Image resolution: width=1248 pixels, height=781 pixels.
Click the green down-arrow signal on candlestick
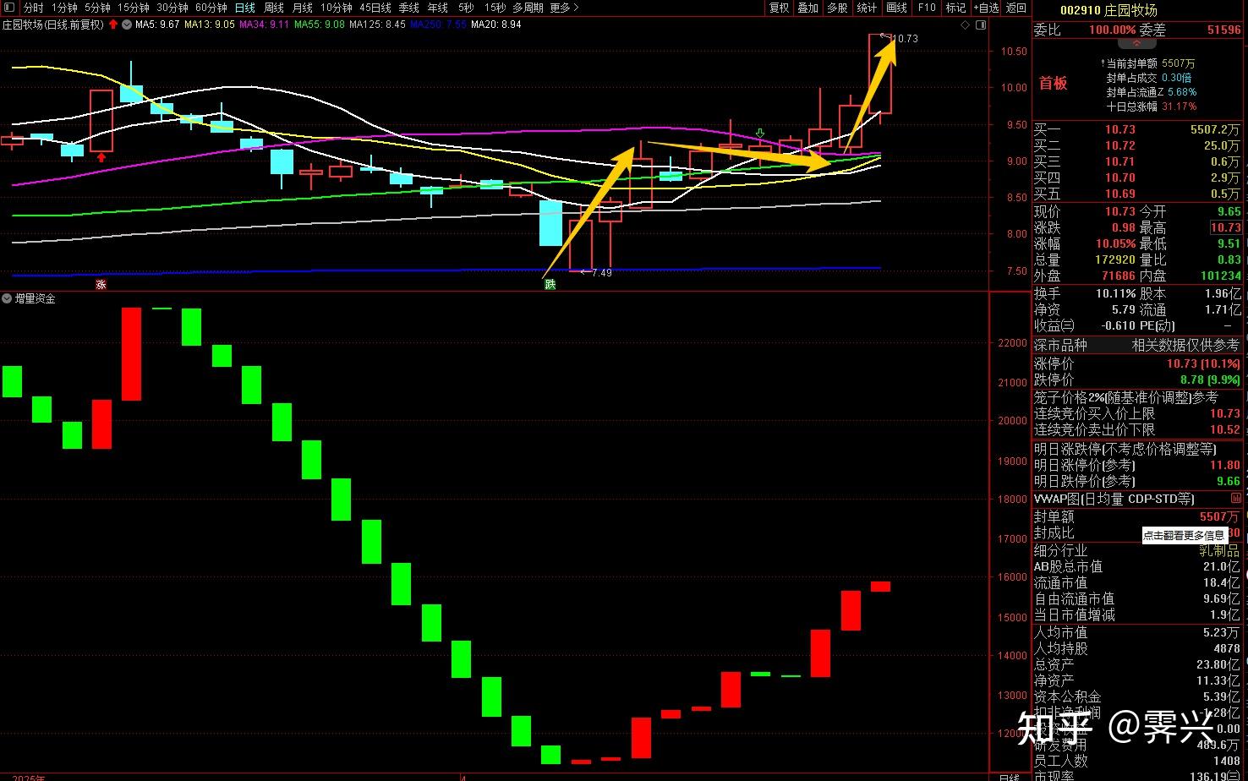[760, 133]
